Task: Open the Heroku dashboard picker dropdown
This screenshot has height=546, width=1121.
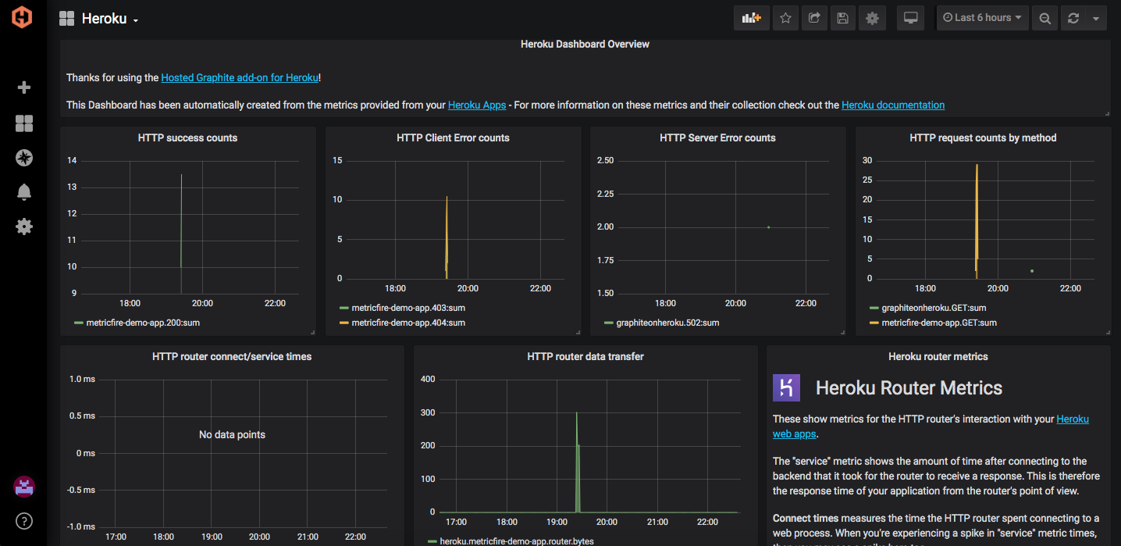Action: coord(99,19)
